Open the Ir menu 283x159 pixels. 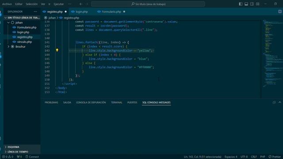click(49, 4)
